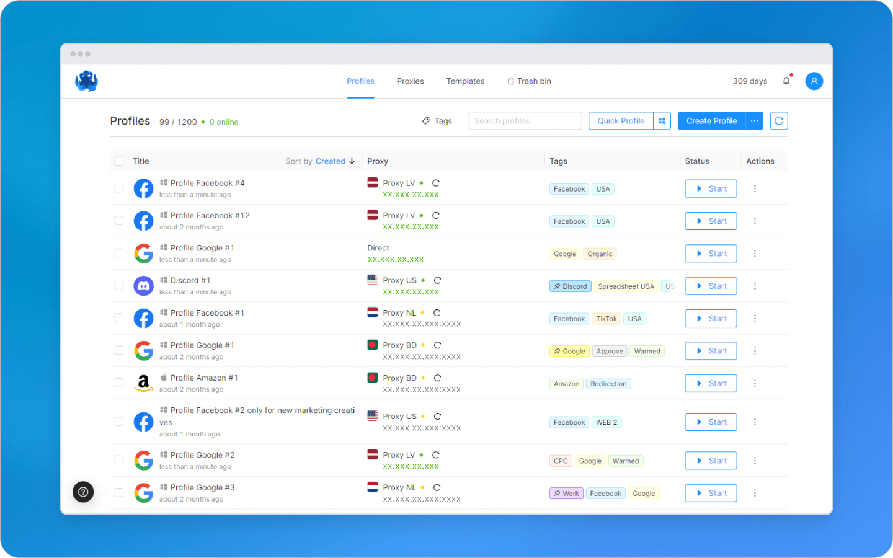Screen dimensions: 893x558
Task: Click the octopus app logo
Action: (x=86, y=81)
